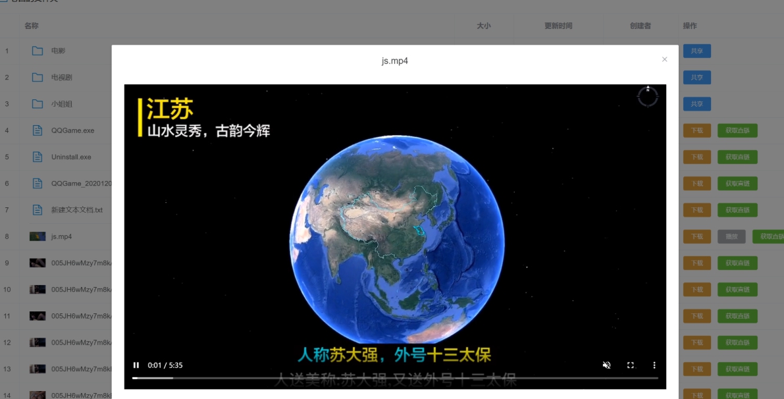Viewport: 784px width, 399px height.
Task: Close the js.mp4 preview window
Action: coord(664,59)
